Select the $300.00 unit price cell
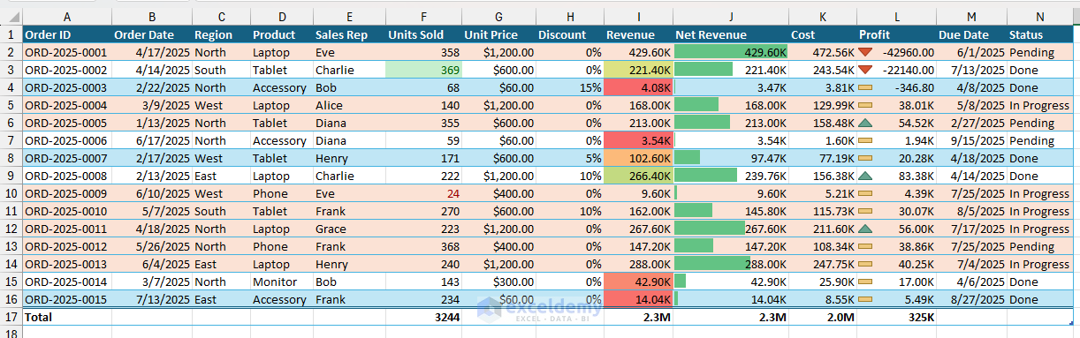This screenshot has height=338, width=1080. (x=499, y=282)
